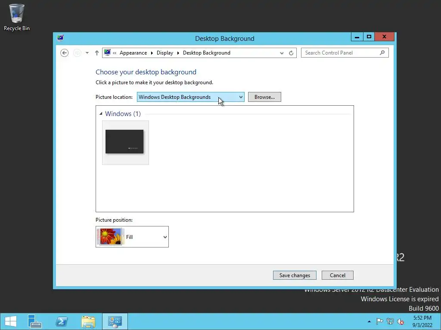The width and height of the screenshot is (441, 330).
Task: Click the muted volume tray icon
Action: click(x=400, y=321)
